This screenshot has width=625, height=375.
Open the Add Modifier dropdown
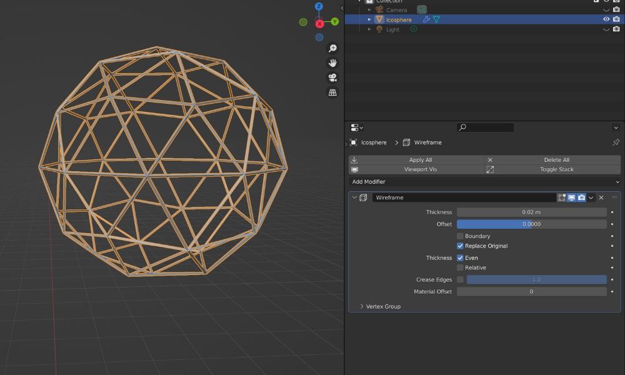click(x=484, y=182)
